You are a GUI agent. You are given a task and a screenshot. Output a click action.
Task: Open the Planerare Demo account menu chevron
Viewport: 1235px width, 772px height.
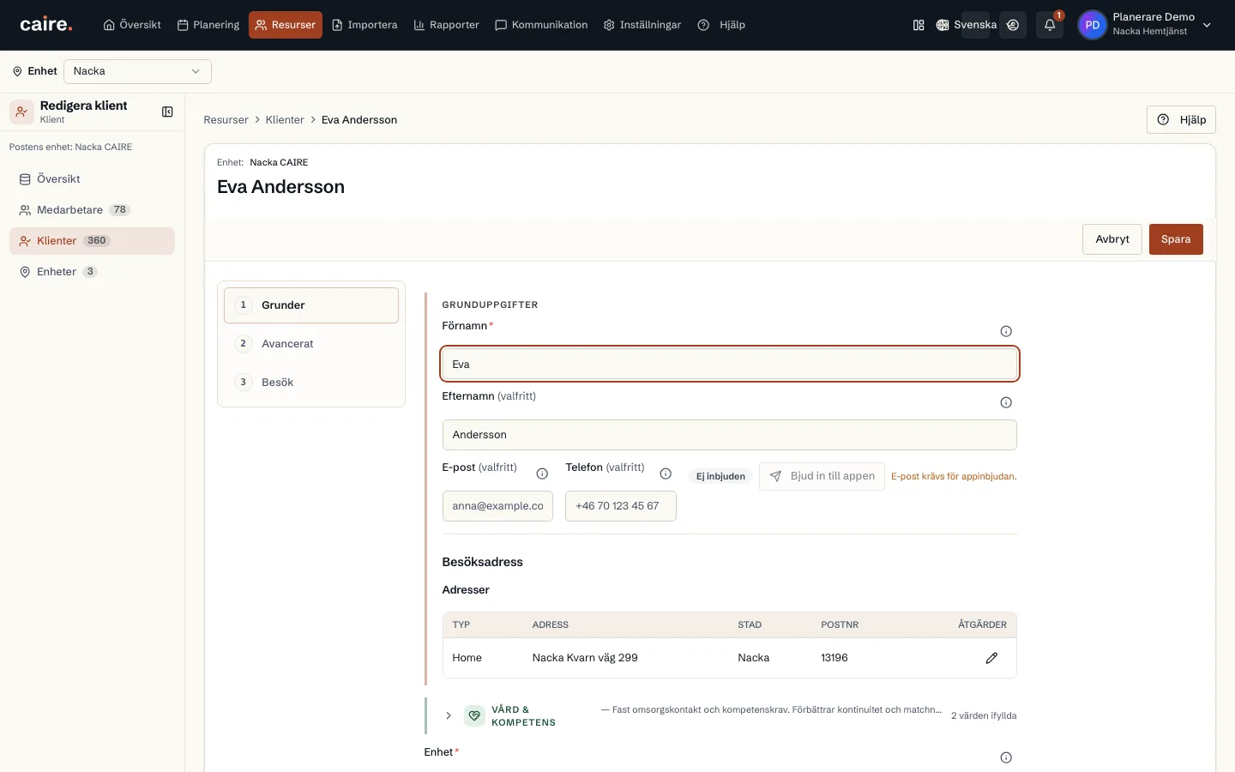click(x=1207, y=25)
